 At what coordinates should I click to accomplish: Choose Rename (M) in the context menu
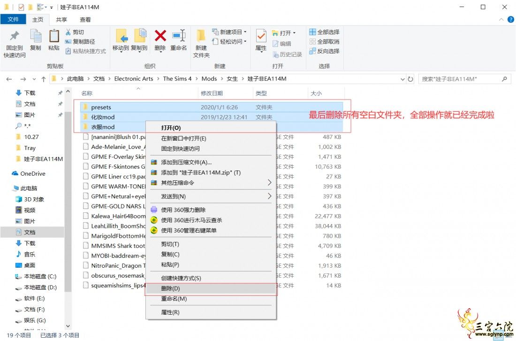pos(211,299)
